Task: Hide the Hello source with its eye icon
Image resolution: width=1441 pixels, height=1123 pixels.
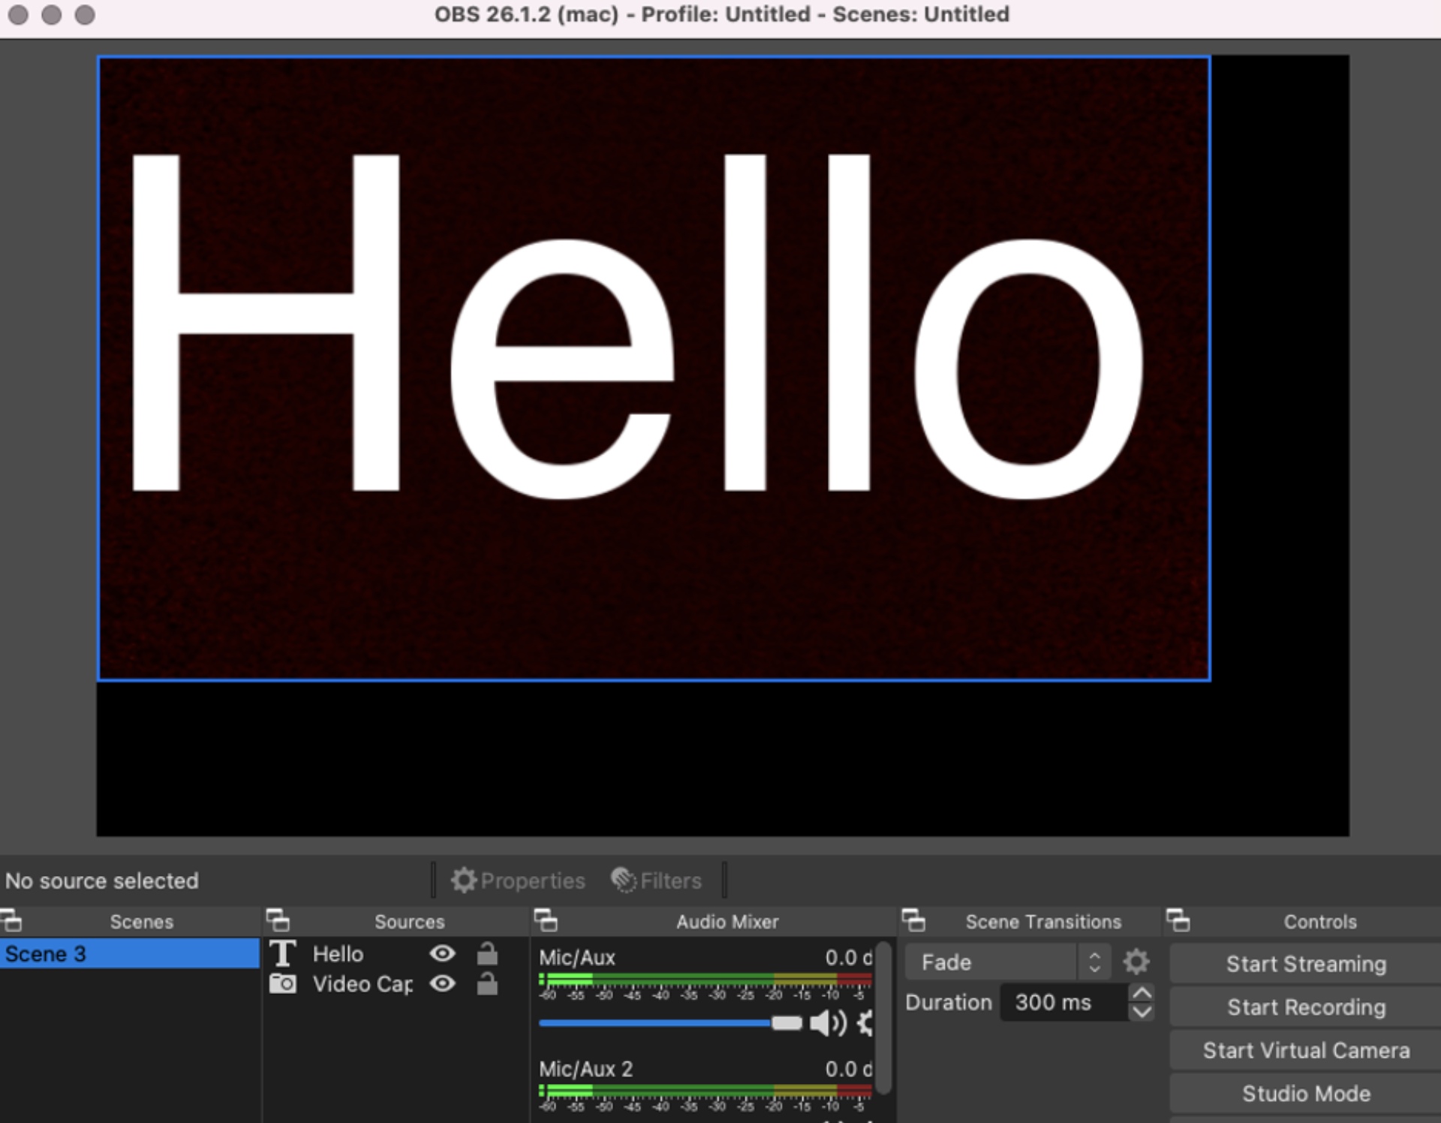Action: [x=442, y=953]
